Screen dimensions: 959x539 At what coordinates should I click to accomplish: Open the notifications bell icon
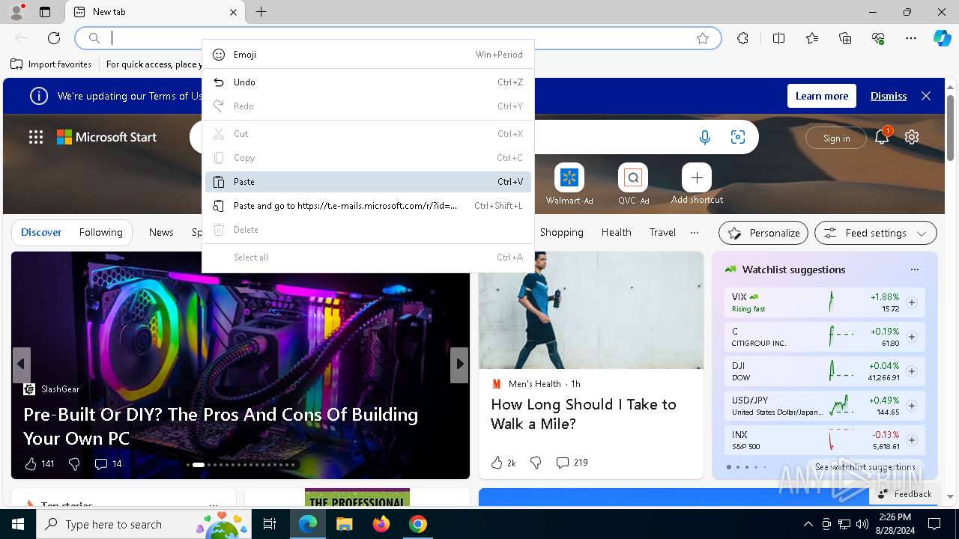[882, 137]
